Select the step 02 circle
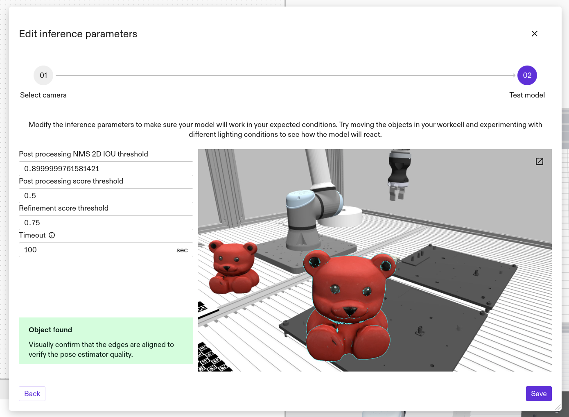The height and width of the screenshot is (417, 569). point(527,75)
